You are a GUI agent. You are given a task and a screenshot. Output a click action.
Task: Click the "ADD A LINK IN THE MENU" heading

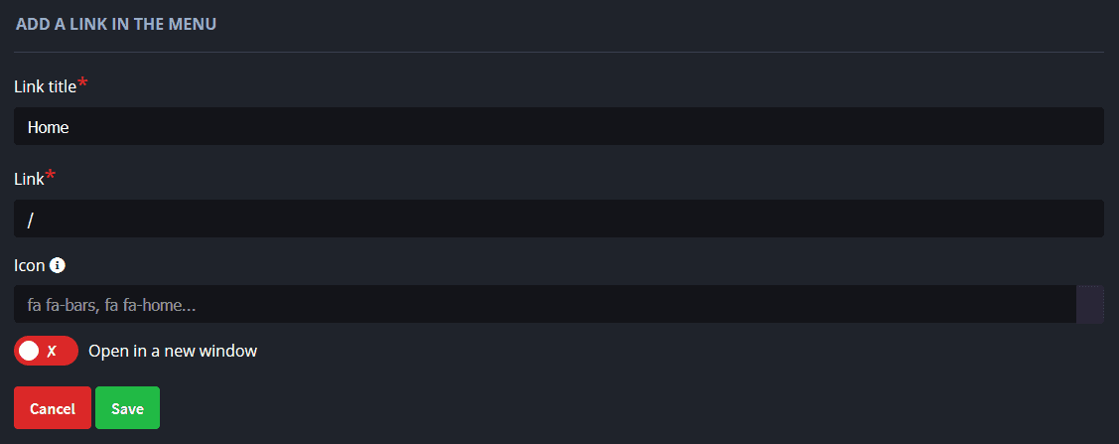click(116, 24)
